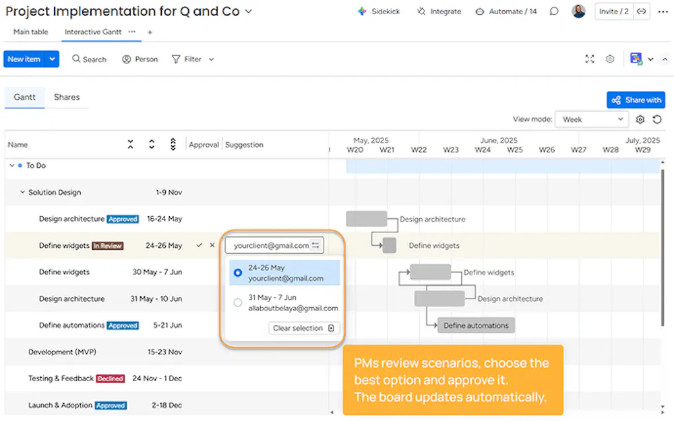Image resolution: width=674 pixels, height=423 pixels.
Task: Select the 31 May - 7 Jun suggestion
Action: point(238,302)
